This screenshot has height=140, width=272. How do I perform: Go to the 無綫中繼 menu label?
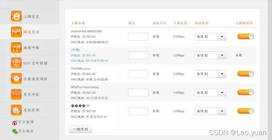31,48
